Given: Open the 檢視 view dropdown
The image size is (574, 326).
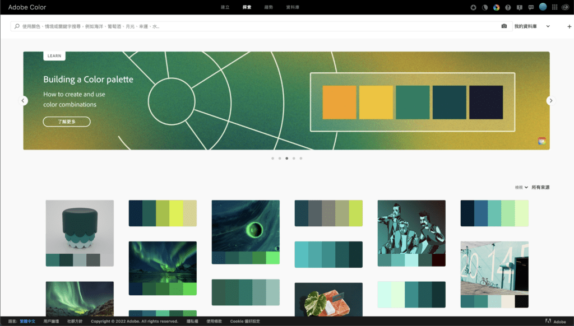Looking at the screenshot, I should click(520, 187).
